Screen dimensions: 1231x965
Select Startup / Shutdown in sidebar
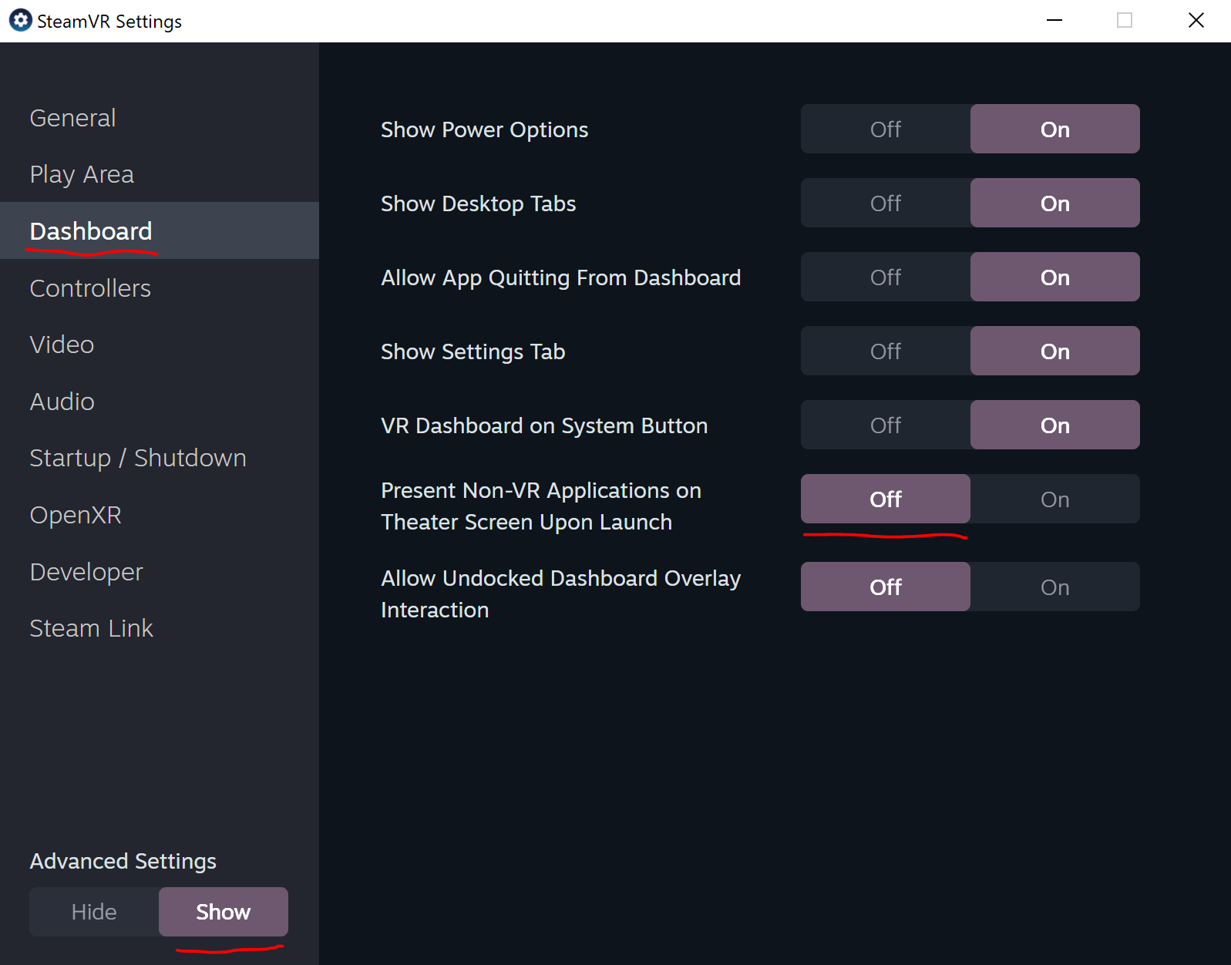pos(138,458)
